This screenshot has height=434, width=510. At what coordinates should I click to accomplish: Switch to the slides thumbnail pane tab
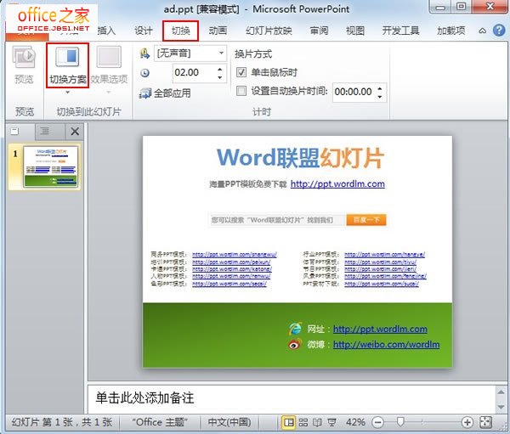pos(14,132)
